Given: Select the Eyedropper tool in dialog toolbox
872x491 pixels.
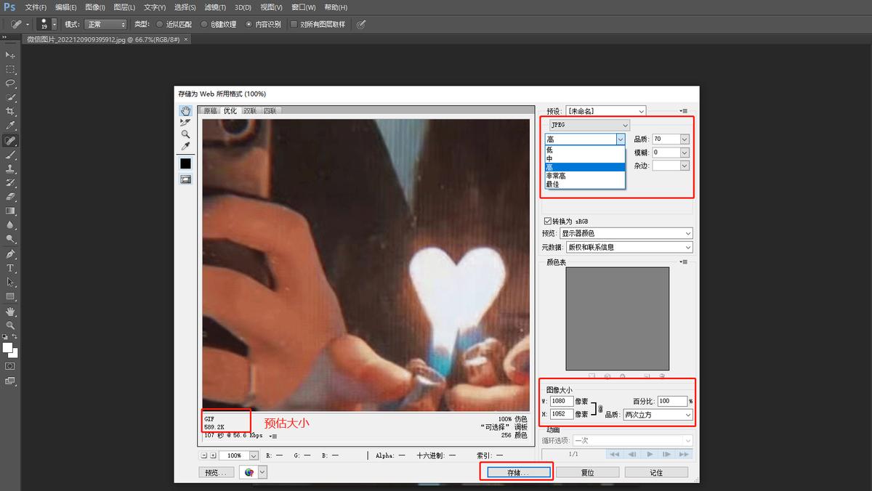Looking at the screenshot, I should (185, 146).
